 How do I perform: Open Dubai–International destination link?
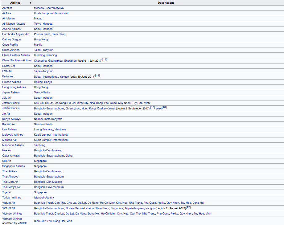coord(46,77)
